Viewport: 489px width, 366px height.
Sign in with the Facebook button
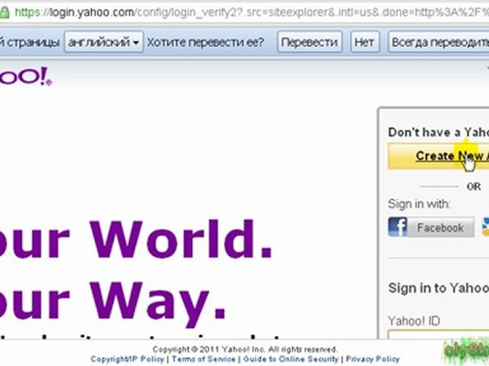click(431, 227)
